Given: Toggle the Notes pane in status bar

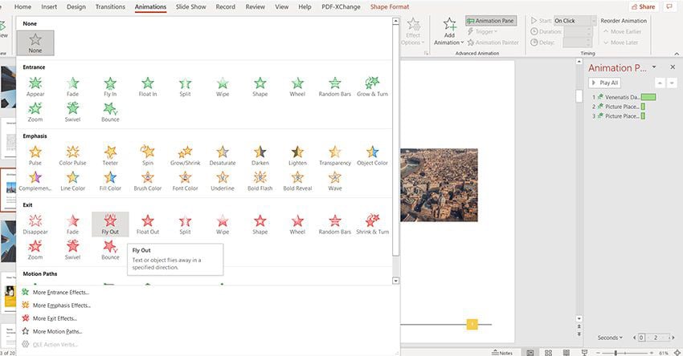Looking at the screenshot, I should pos(501,352).
